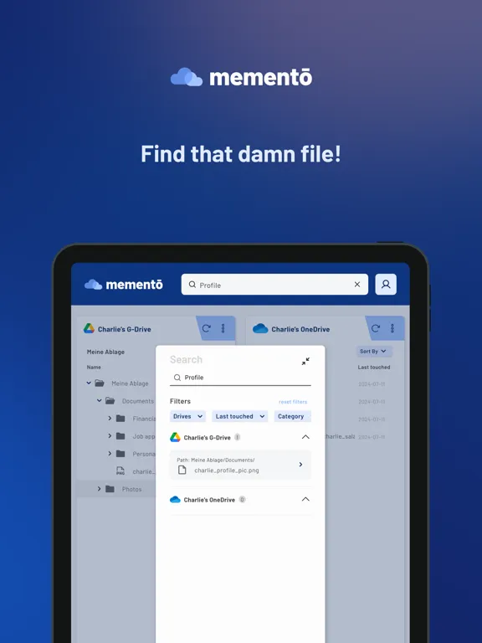
Task: Click the top search bar containing Profile
Action: (x=274, y=284)
